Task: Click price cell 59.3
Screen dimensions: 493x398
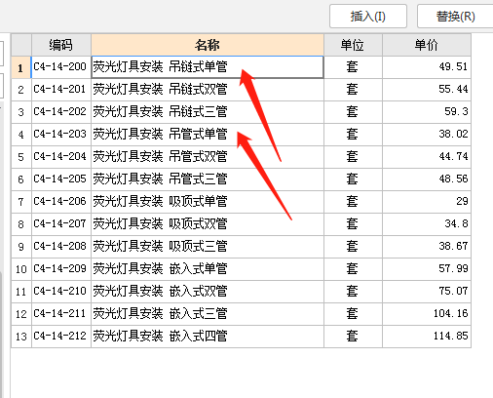Action: pyautogui.click(x=427, y=112)
